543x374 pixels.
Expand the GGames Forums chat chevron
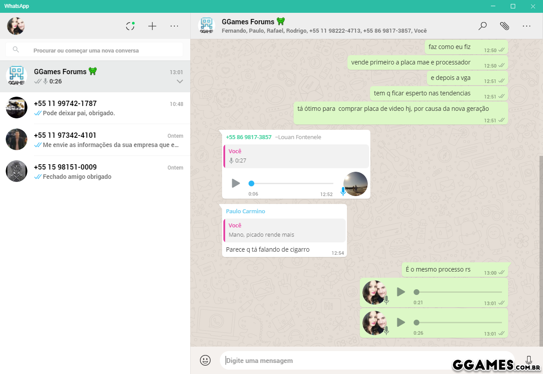click(180, 82)
